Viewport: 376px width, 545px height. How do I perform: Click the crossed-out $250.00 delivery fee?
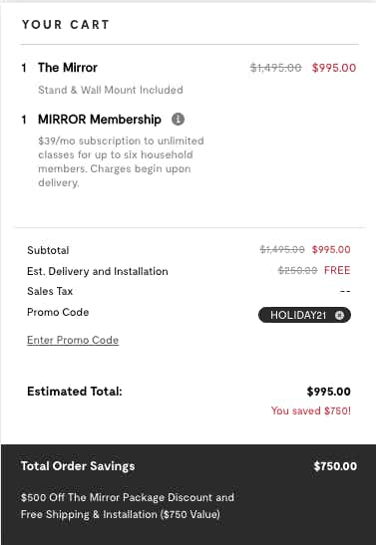click(x=298, y=270)
